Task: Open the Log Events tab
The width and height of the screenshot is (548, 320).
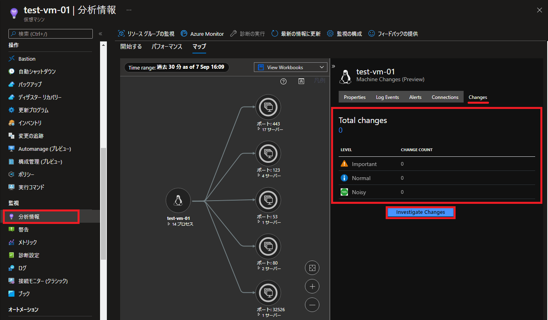Action: [387, 97]
